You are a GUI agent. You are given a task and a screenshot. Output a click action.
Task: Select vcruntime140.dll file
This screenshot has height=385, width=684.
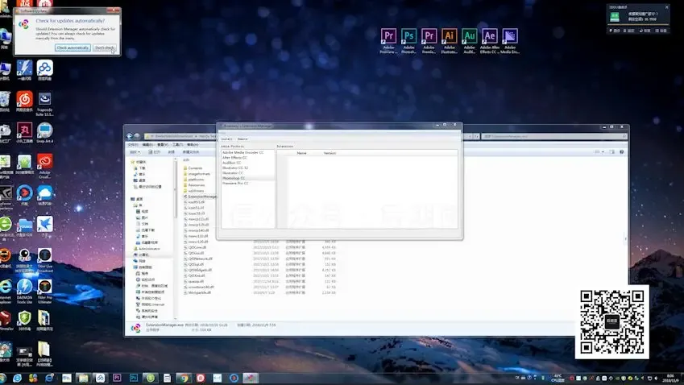201,287
